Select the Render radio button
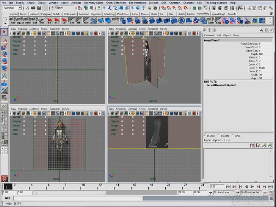The width and height of the screenshot is (276, 207). pos(219,136)
